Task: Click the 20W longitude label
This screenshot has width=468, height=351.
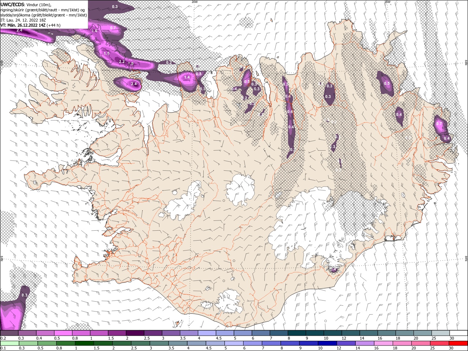Action: click(195, 2)
